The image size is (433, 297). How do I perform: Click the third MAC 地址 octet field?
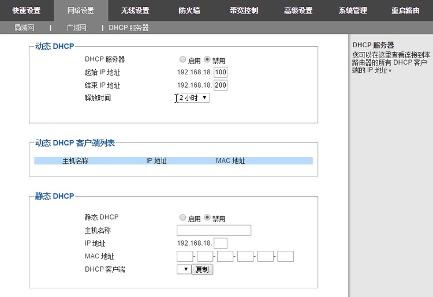(225, 256)
